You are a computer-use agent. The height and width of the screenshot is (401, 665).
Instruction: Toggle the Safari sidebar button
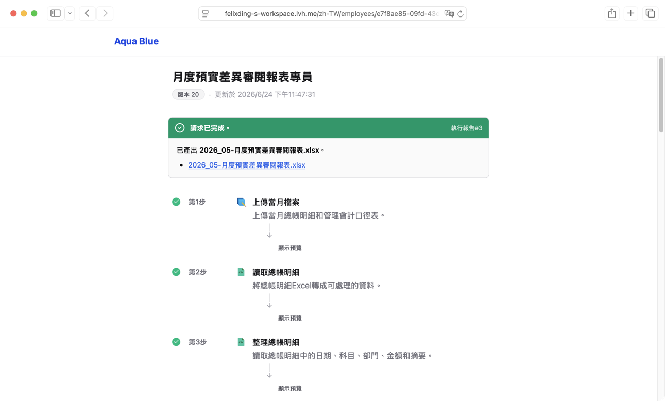(x=56, y=13)
